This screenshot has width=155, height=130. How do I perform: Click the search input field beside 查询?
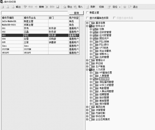[34, 13]
